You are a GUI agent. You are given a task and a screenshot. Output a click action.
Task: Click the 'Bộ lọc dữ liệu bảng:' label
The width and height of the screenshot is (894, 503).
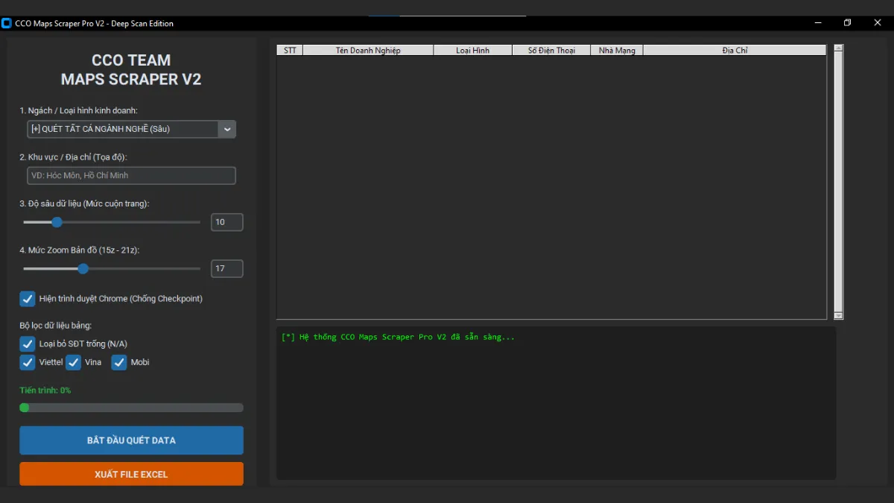point(56,325)
